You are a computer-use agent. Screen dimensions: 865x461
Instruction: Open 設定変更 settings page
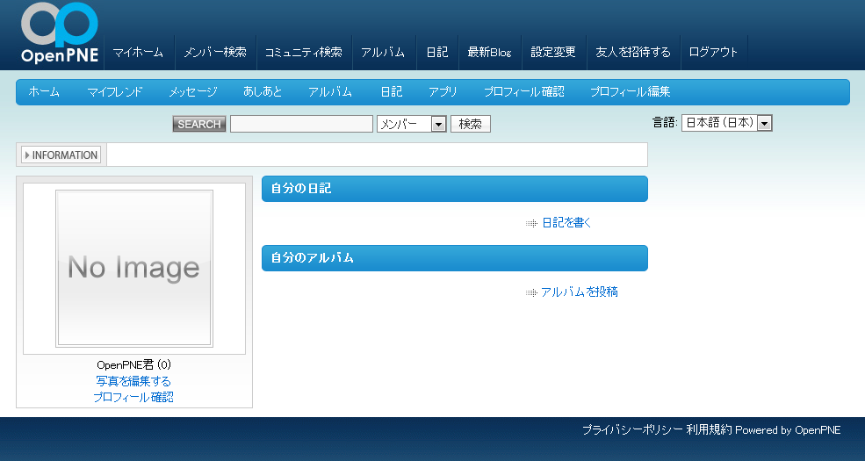point(553,53)
